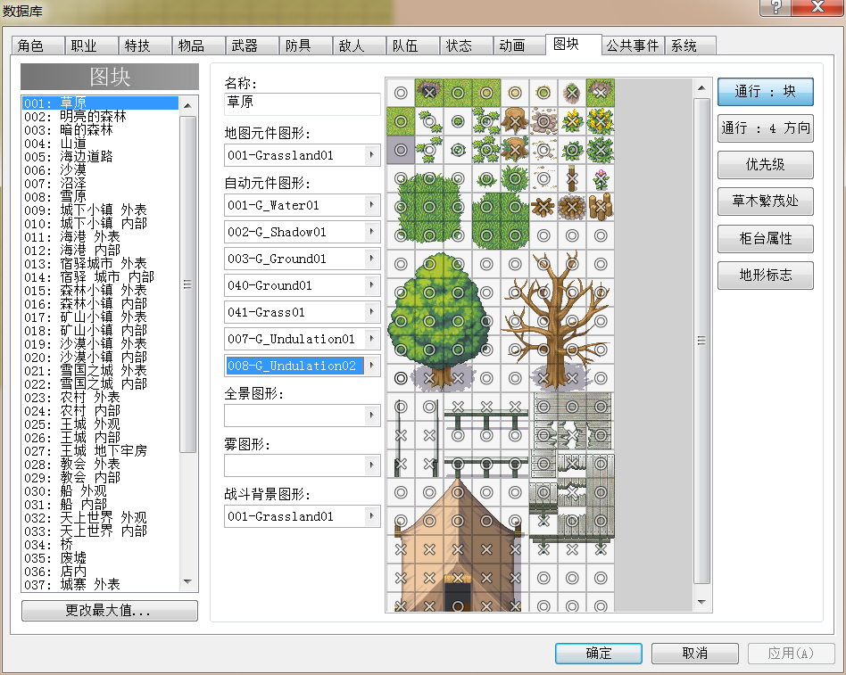Click the tileset panel scroll-down arrow
Viewport: 846px width, 675px height.
click(701, 602)
